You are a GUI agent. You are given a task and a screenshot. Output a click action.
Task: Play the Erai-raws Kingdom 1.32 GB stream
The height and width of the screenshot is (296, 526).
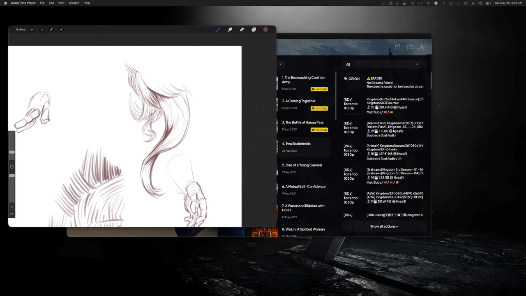pyautogui.click(x=384, y=176)
